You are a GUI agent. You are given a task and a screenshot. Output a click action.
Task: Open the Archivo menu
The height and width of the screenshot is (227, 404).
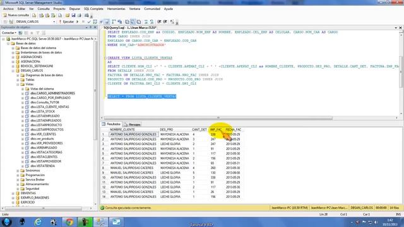tap(8, 9)
